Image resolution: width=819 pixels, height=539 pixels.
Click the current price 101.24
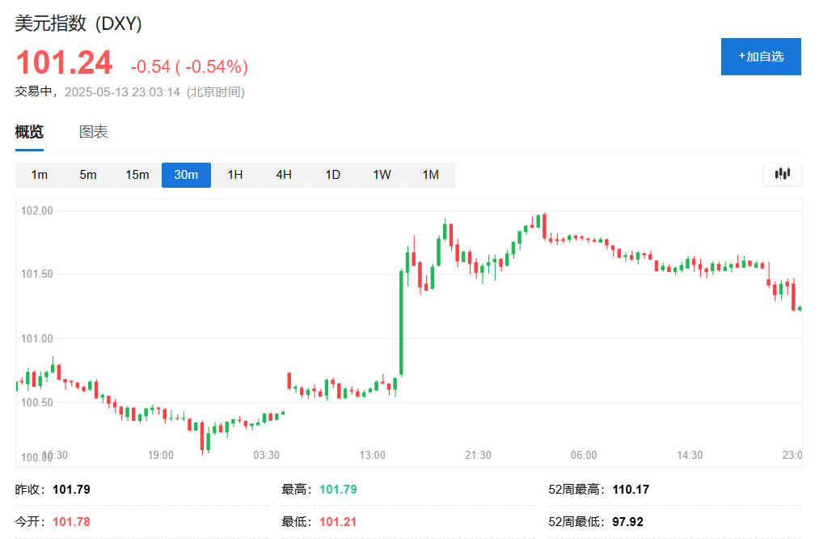tap(64, 63)
